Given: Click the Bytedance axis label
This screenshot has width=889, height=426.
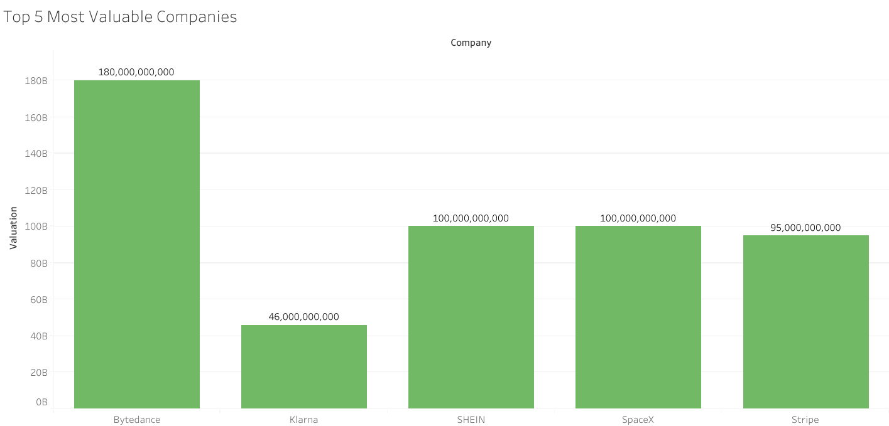Looking at the screenshot, I should pos(137,420).
